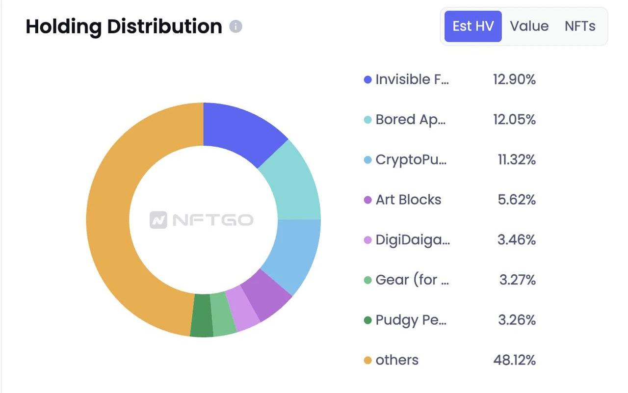Switch to the Value tab
Viewport: 628px width, 393px height.
pyautogui.click(x=529, y=26)
